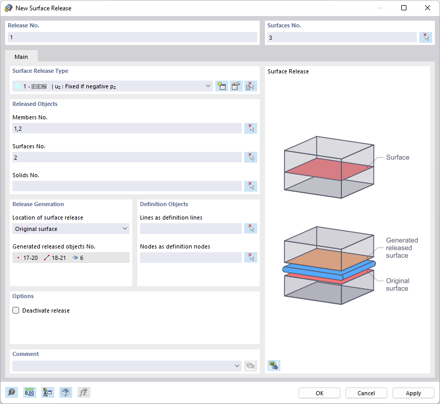Select definition lines graphically
The width and height of the screenshot is (440, 404).
pos(250,228)
